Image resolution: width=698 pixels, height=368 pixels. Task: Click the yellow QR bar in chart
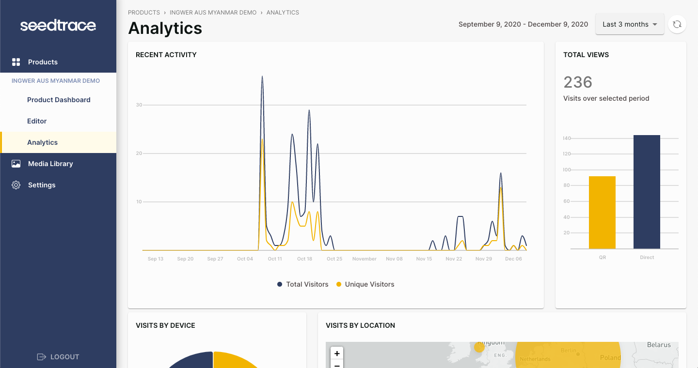(602, 213)
